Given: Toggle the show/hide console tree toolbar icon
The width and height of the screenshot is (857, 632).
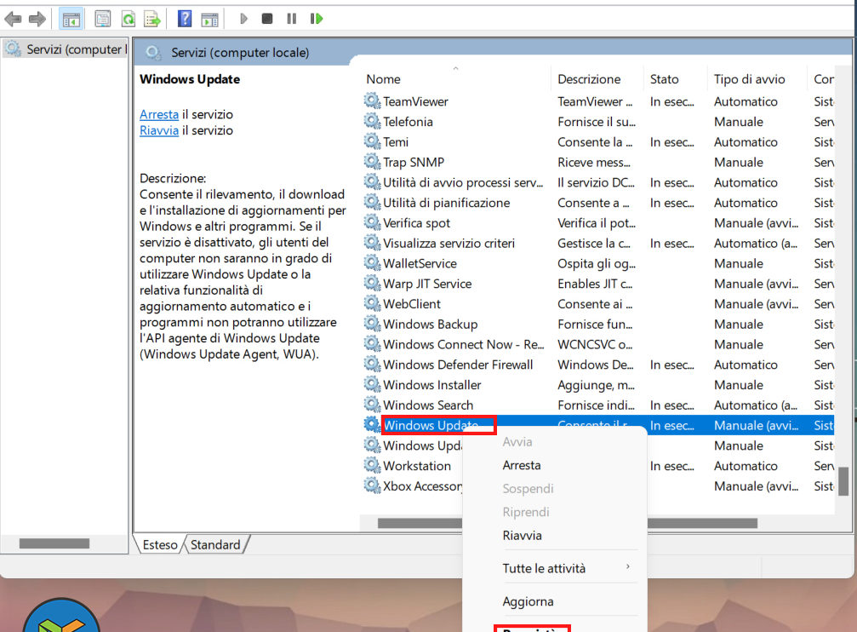Looking at the screenshot, I should [x=71, y=19].
